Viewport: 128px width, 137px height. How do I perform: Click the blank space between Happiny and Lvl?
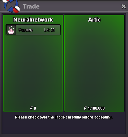pos(38,30)
